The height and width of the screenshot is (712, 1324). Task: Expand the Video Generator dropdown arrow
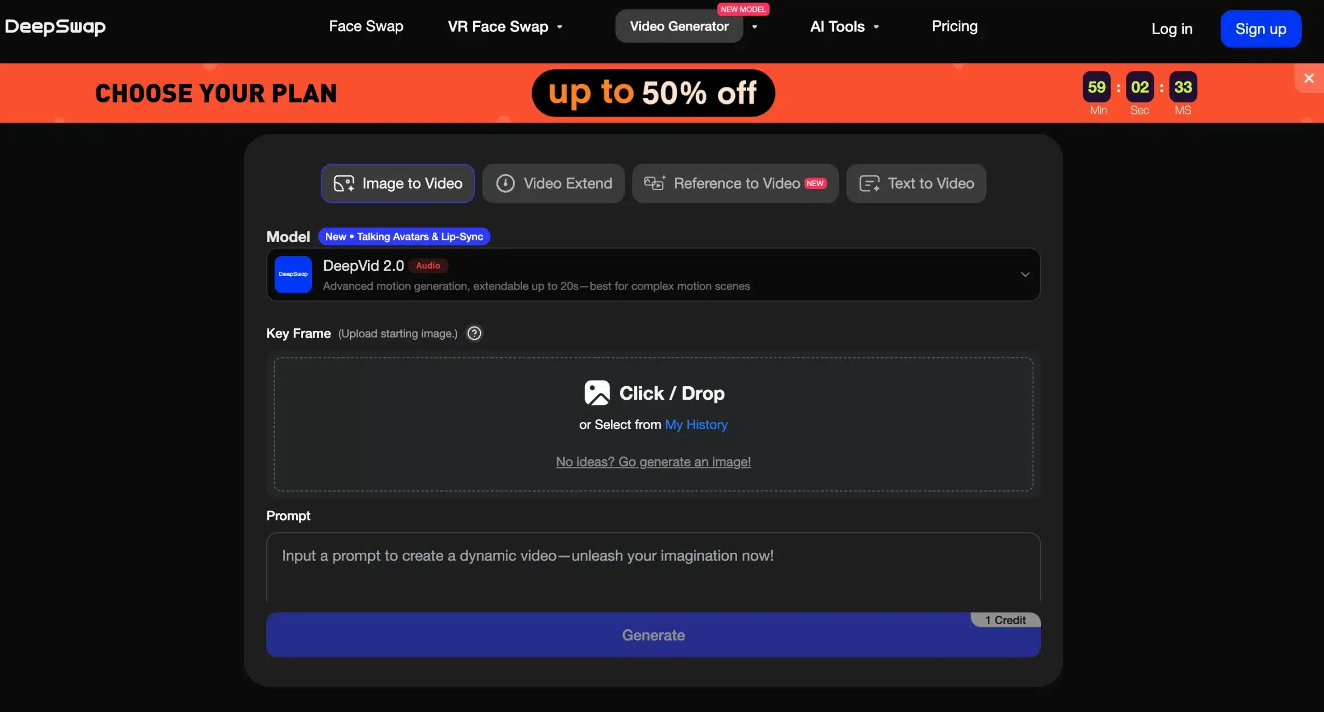point(755,27)
